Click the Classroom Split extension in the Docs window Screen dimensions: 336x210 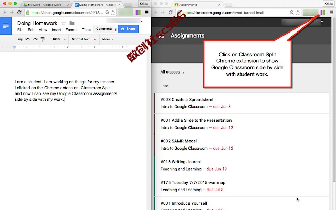(138, 13)
